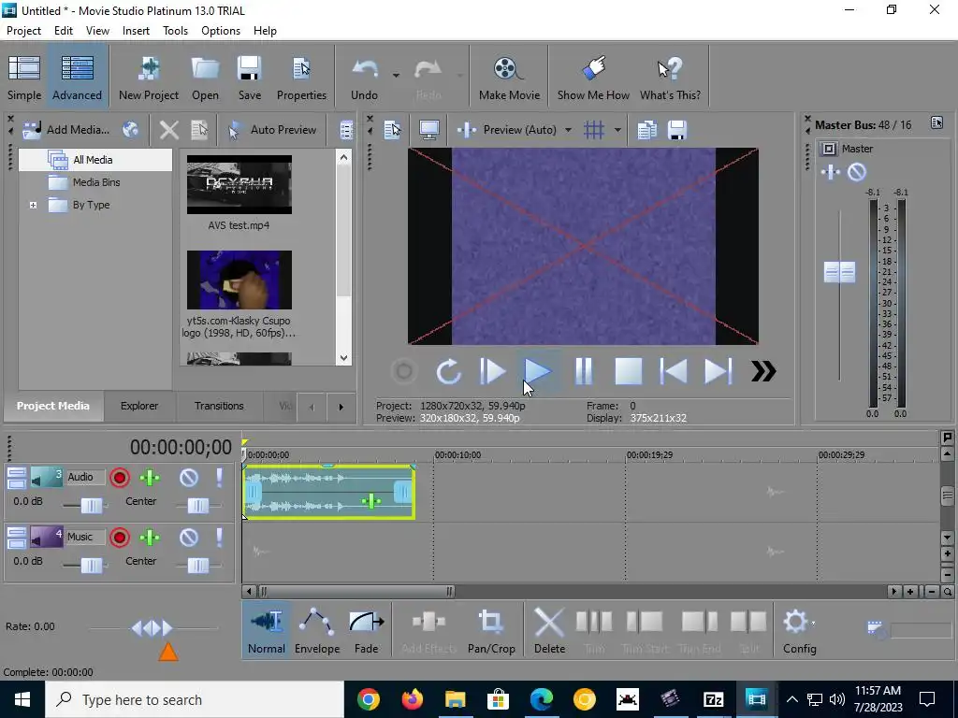Open a project with Open icon
Image resolution: width=958 pixels, height=718 pixels.
205,78
